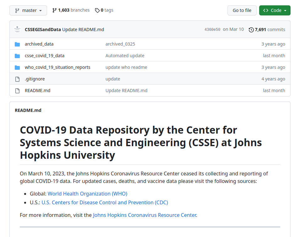
Task: Click the csse_covid_19_data folder icon
Action: pyautogui.click(x=17, y=55)
